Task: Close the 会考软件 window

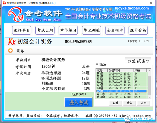Action: point(151,3)
